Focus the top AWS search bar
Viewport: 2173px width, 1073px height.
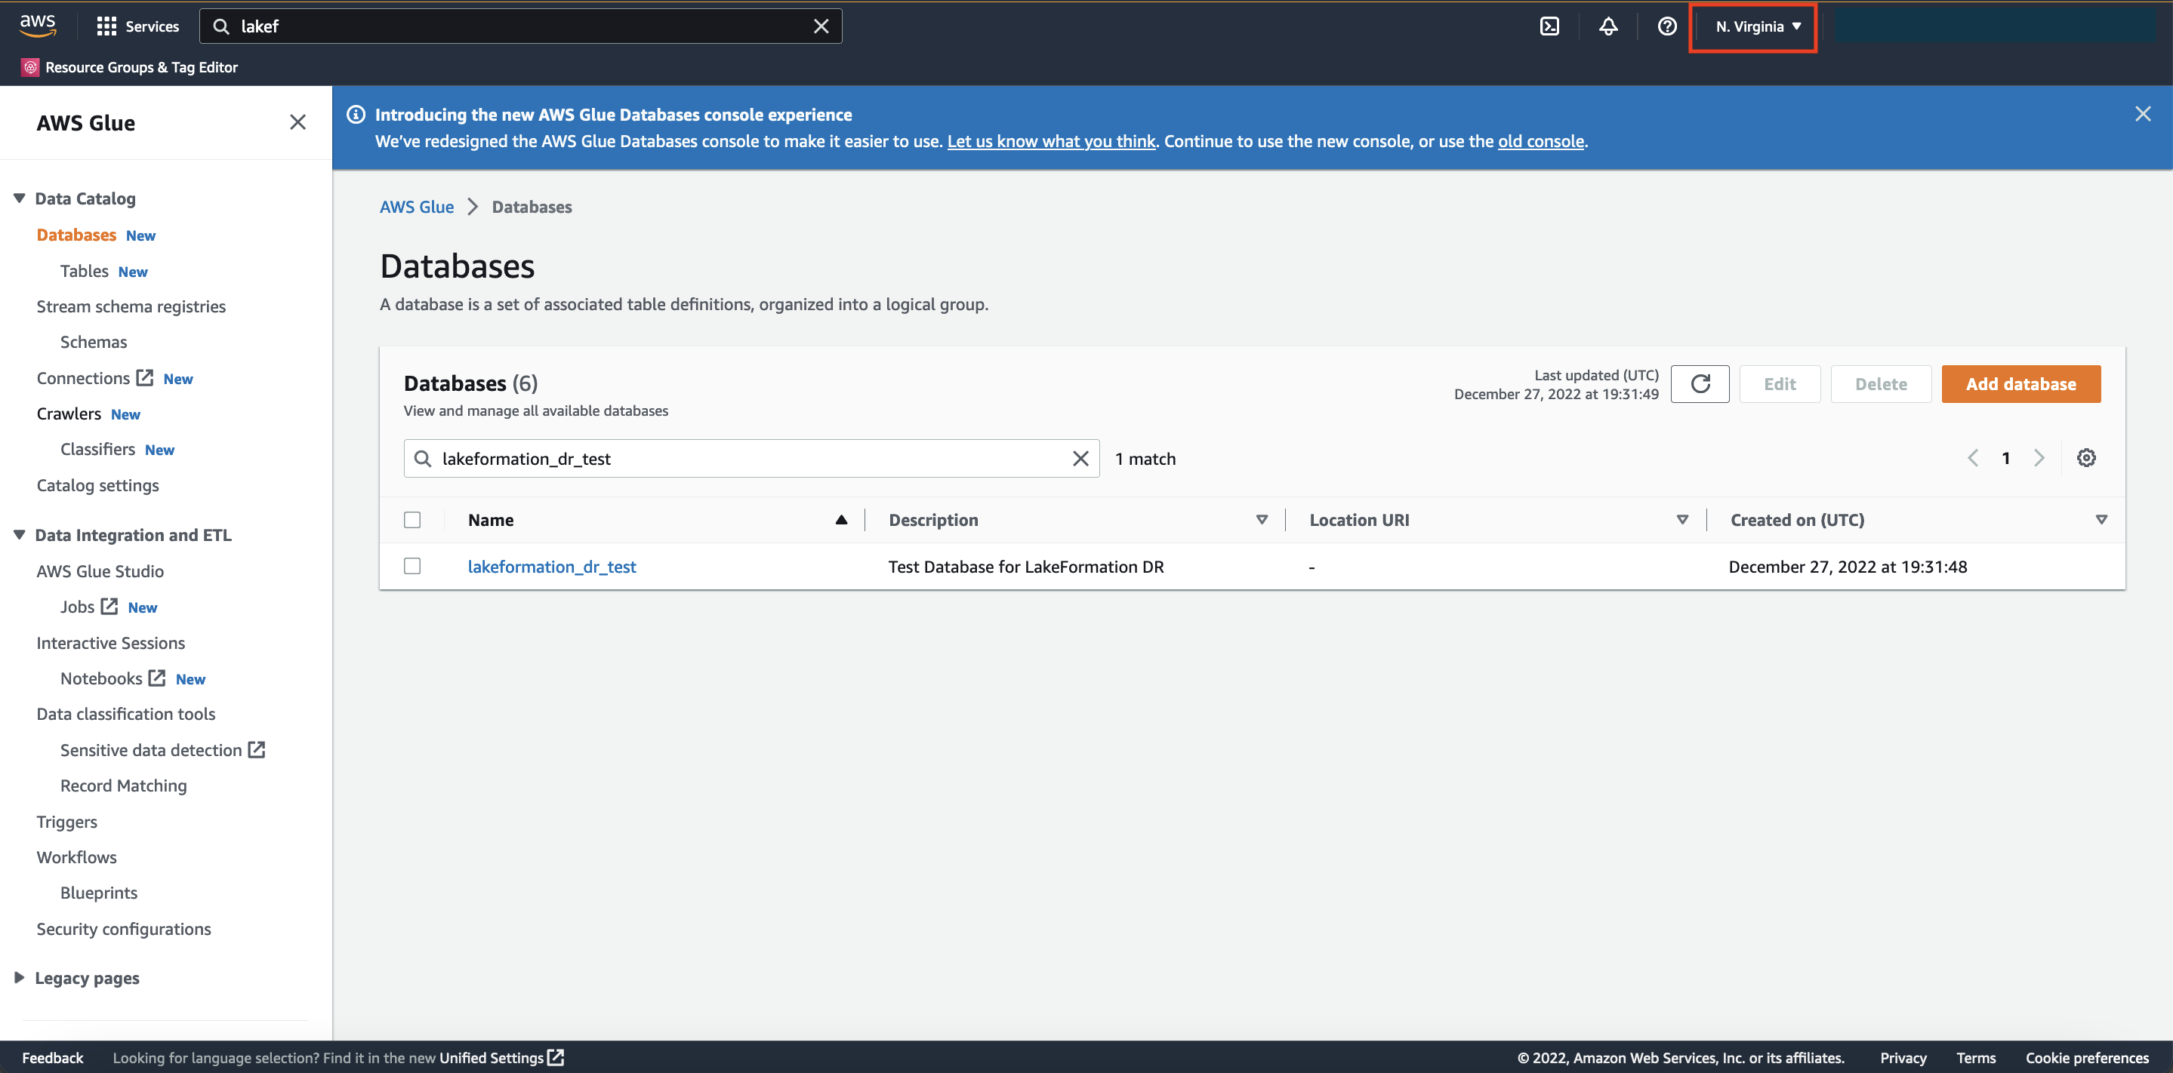[520, 26]
